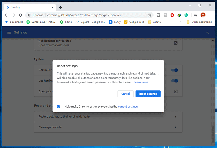Image resolution: width=217 pixels, height=148 pixels.
Task: Click the gray extension icon beside LINE
Action: coord(165,15)
